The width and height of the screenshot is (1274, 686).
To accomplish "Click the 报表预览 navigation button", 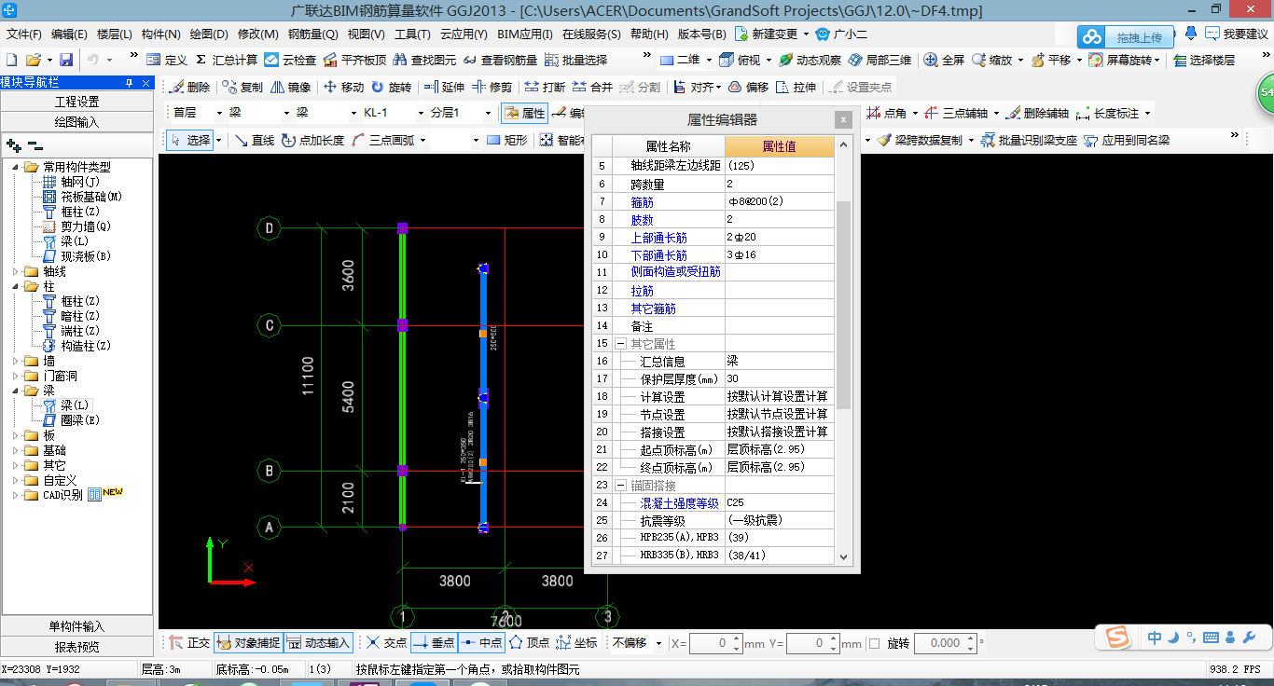I will [77, 647].
